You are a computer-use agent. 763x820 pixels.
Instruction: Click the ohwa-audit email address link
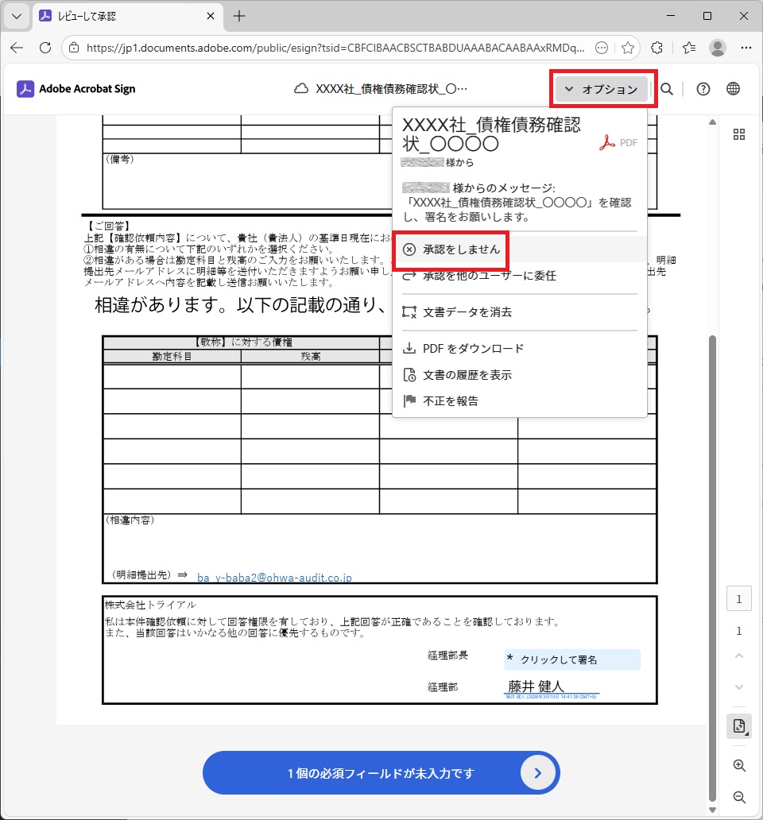coord(274,578)
